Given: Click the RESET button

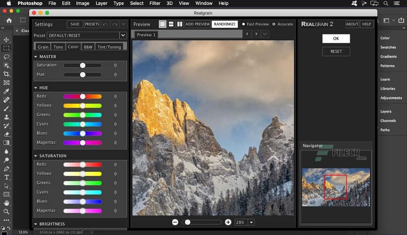Looking at the screenshot, I should 336,51.
